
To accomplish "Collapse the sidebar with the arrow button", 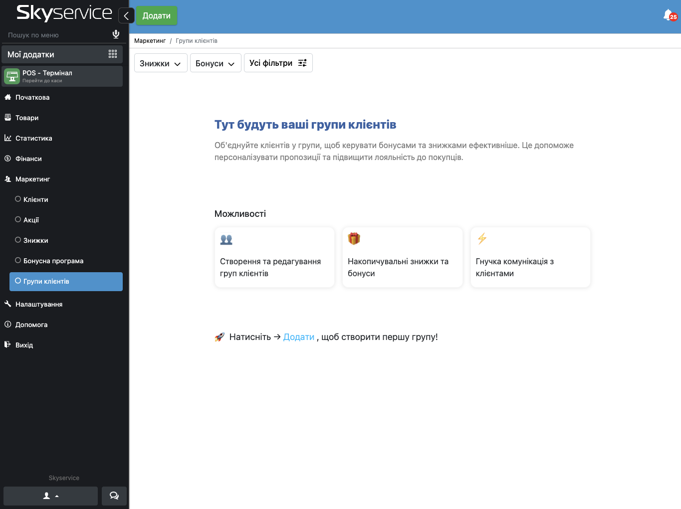I will (126, 16).
